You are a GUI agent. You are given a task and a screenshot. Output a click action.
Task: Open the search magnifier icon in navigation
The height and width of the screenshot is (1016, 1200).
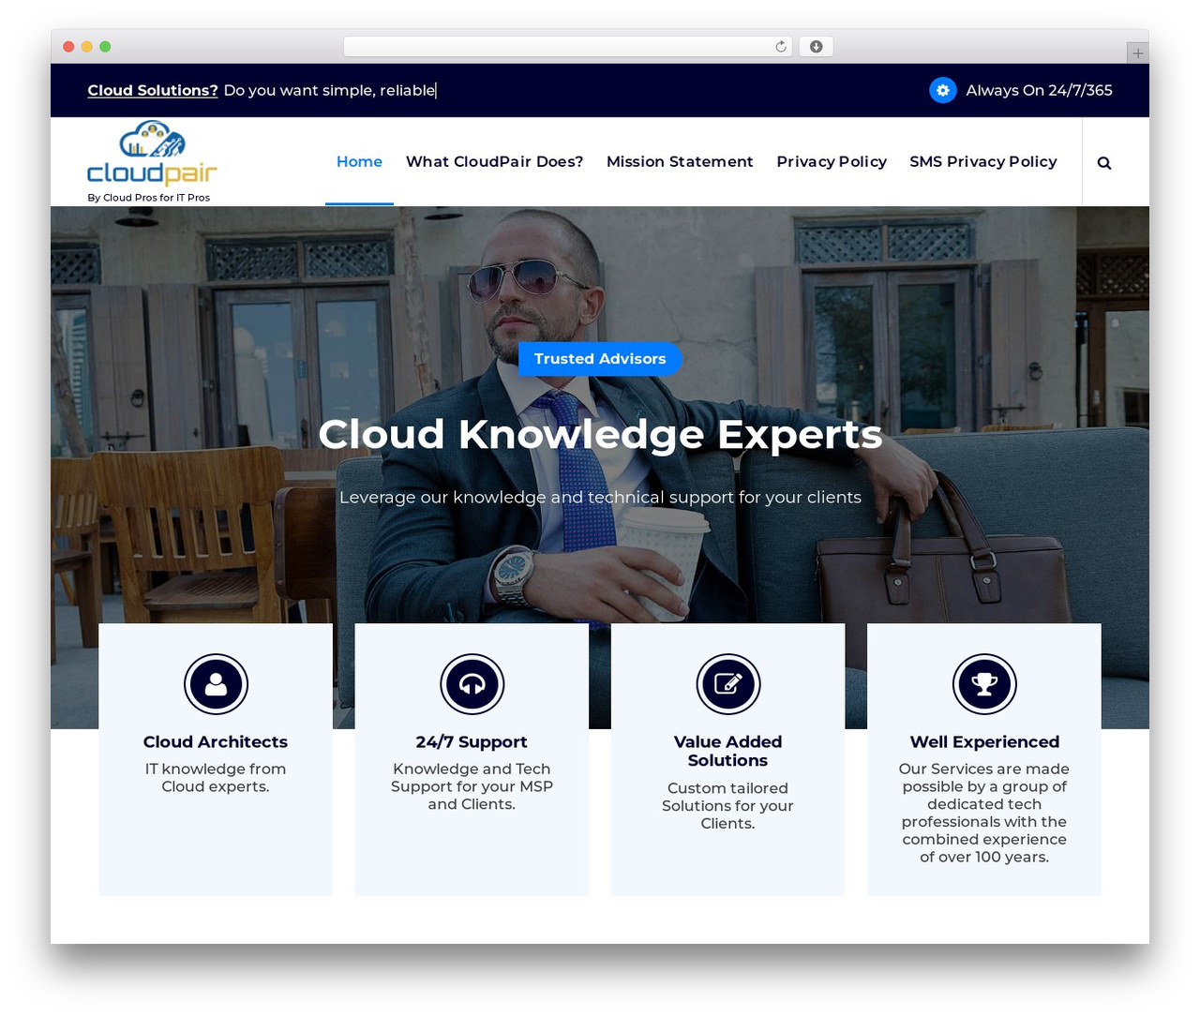[x=1104, y=163]
